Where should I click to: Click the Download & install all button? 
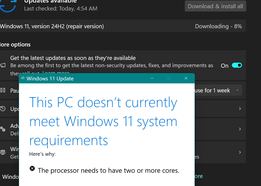[x=215, y=6]
